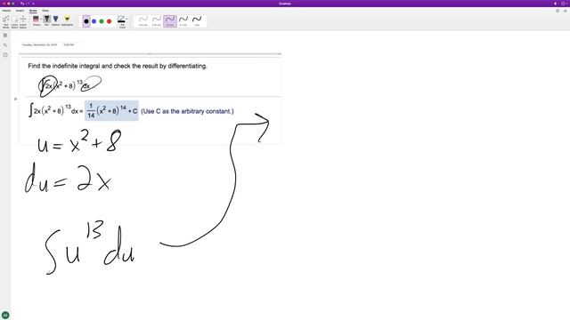570x320 pixels.
Task: Select the Lasso Select tool
Action: point(14,21)
